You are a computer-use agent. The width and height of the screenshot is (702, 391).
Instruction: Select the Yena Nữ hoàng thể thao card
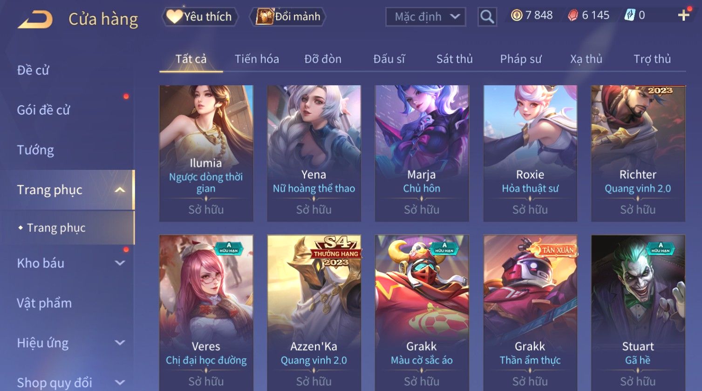tap(314, 153)
